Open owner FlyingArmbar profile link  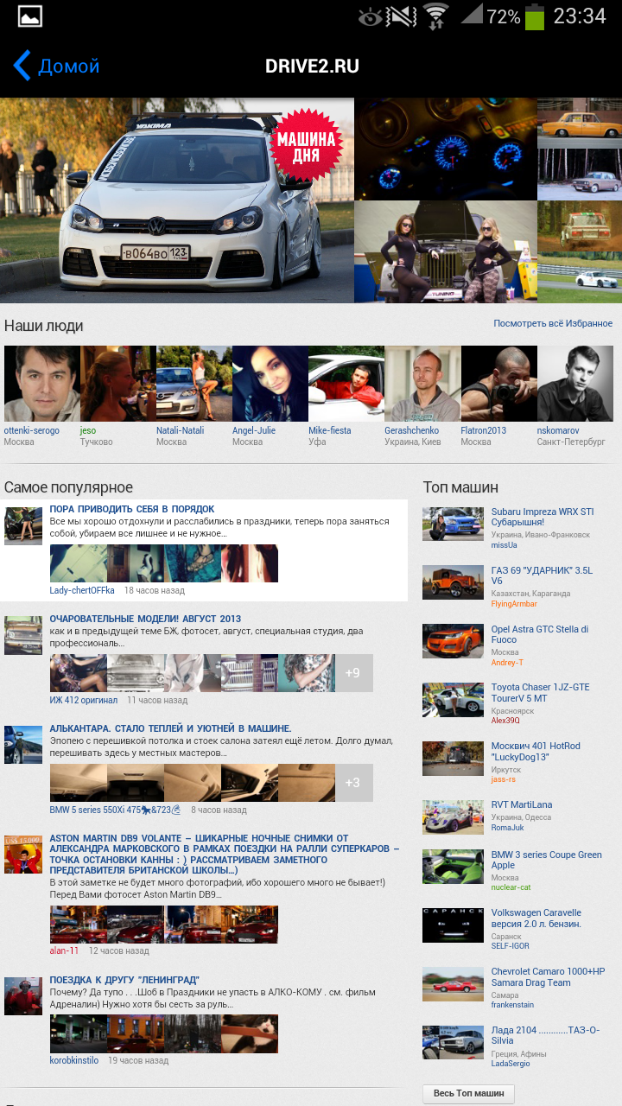tap(514, 604)
